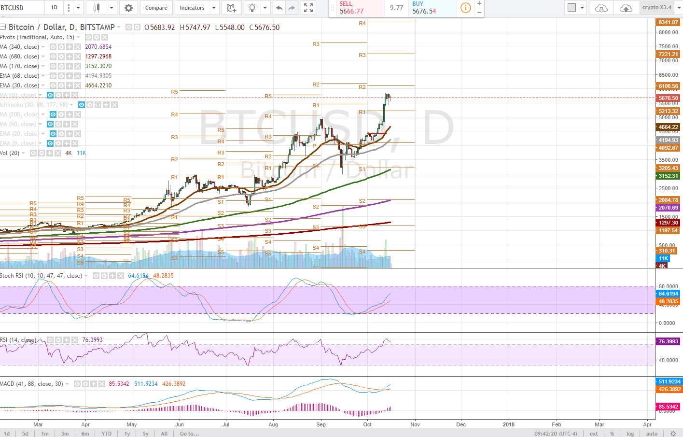Show the hidden MA (200, close) indicator
The height and width of the screenshot is (437, 683).
53,114
